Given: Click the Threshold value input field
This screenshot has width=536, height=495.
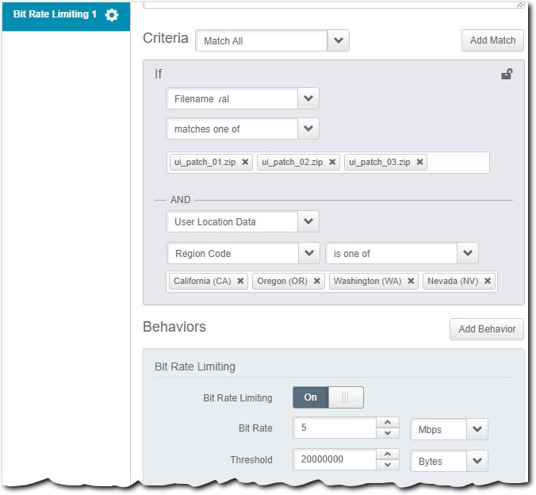Looking at the screenshot, I should [x=333, y=460].
